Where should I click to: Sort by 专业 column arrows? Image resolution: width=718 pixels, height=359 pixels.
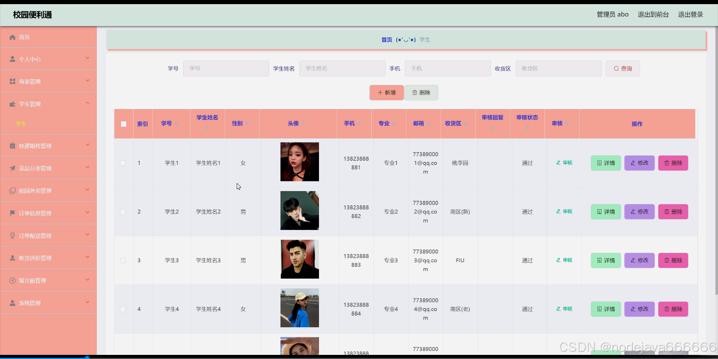tap(394, 123)
